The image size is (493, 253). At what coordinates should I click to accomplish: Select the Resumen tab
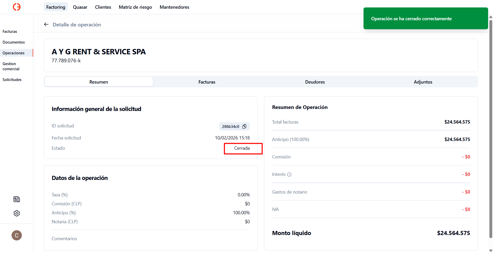pyautogui.click(x=99, y=82)
